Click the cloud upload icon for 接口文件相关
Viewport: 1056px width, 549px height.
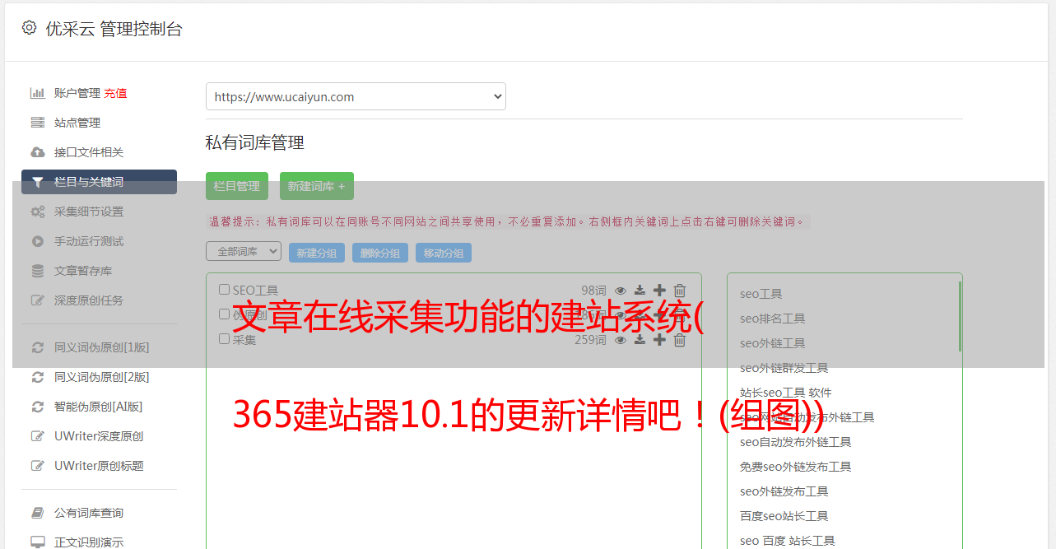tap(37, 152)
